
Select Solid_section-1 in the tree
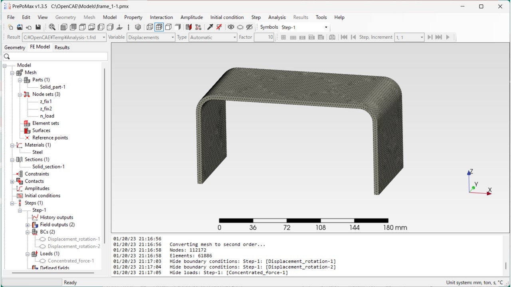pos(48,167)
